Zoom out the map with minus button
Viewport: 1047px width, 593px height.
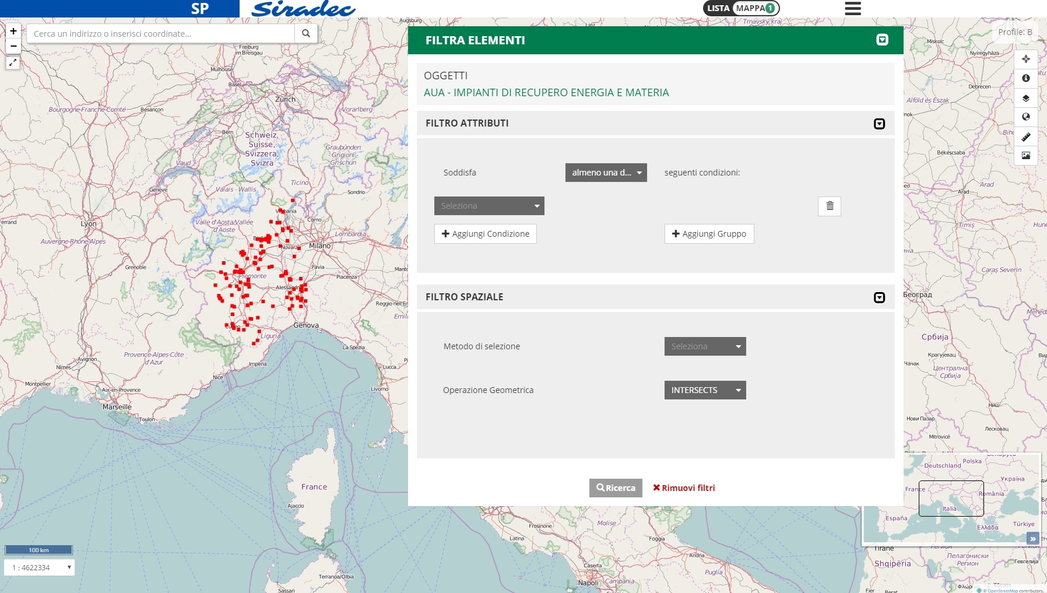pos(13,46)
